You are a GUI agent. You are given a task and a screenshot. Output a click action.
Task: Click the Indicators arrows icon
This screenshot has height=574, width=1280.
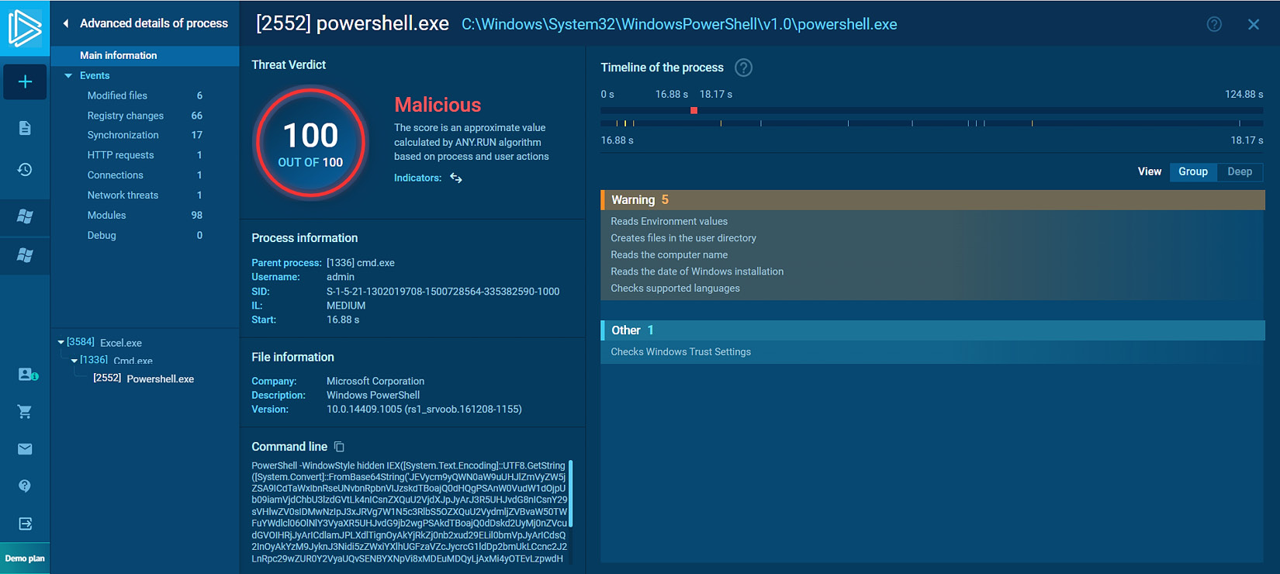pyautogui.click(x=456, y=178)
